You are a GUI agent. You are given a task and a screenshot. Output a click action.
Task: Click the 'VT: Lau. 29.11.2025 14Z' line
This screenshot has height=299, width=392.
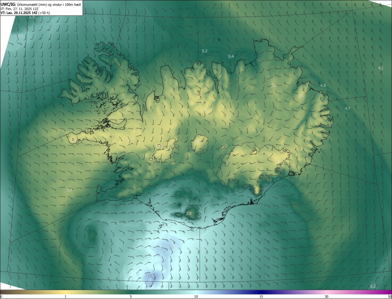click(19, 13)
